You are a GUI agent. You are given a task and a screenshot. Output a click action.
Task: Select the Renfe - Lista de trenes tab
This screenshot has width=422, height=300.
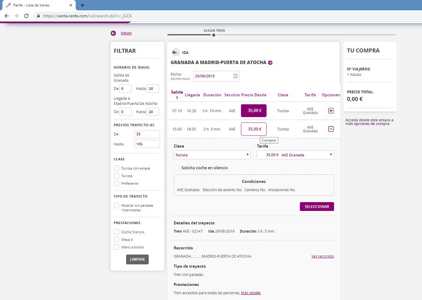38,5
